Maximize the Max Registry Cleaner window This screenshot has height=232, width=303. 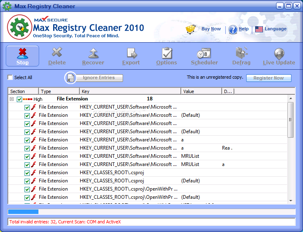(x=289, y=6)
